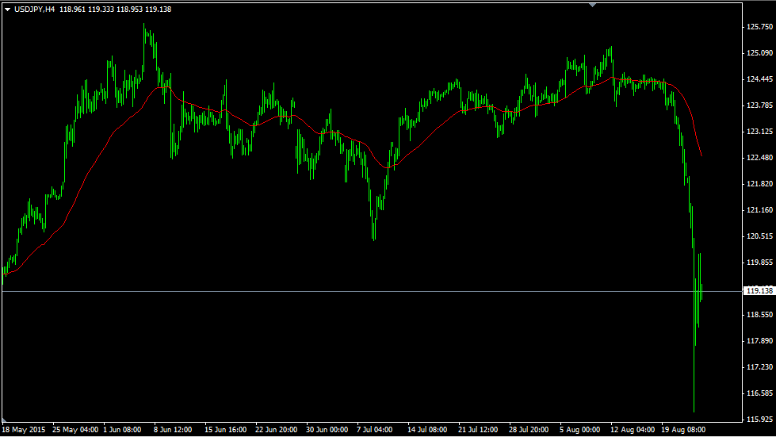Select the 119.855 price axis label

tap(759, 263)
